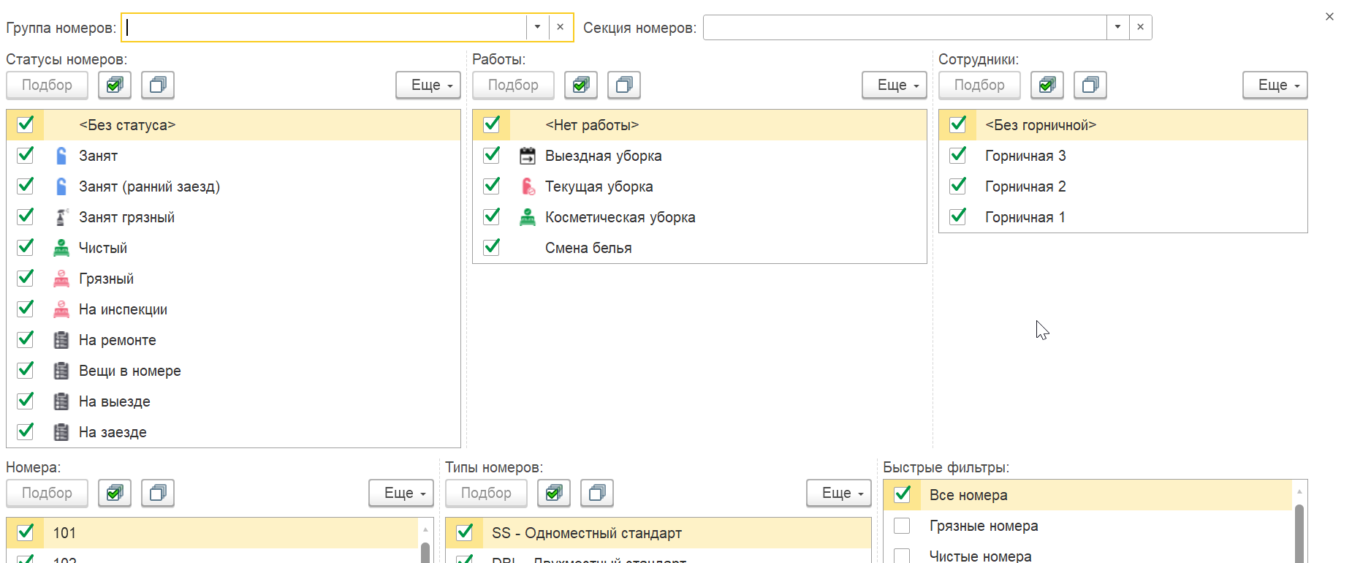Viewport: 1352px width, 563px height.
Task: Click Подбор button under Статусы номеров
Action: point(48,85)
